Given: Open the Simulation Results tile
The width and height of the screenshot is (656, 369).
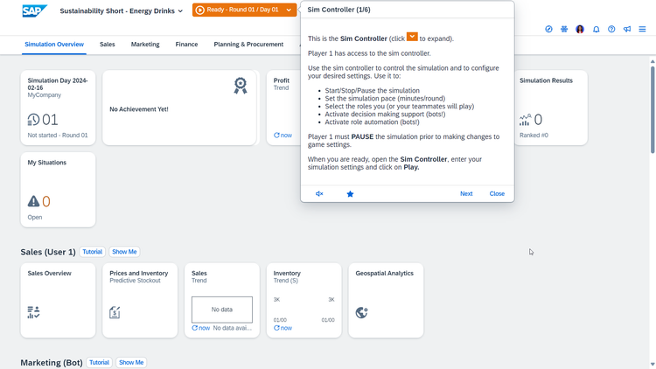Looking at the screenshot, I should (550, 108).
